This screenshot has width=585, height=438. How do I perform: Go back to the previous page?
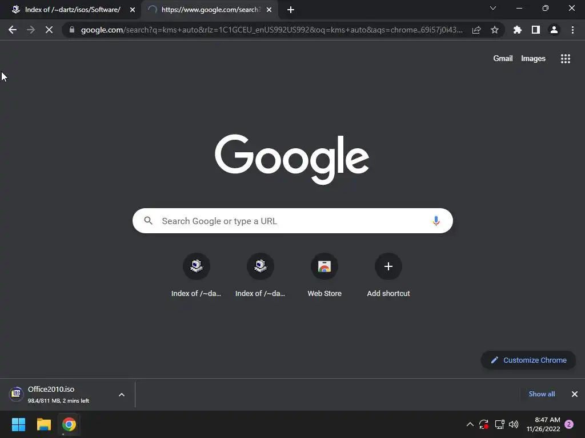(13, 30)
